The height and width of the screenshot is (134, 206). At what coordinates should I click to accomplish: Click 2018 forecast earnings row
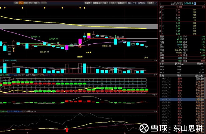[x=183, y=72]
